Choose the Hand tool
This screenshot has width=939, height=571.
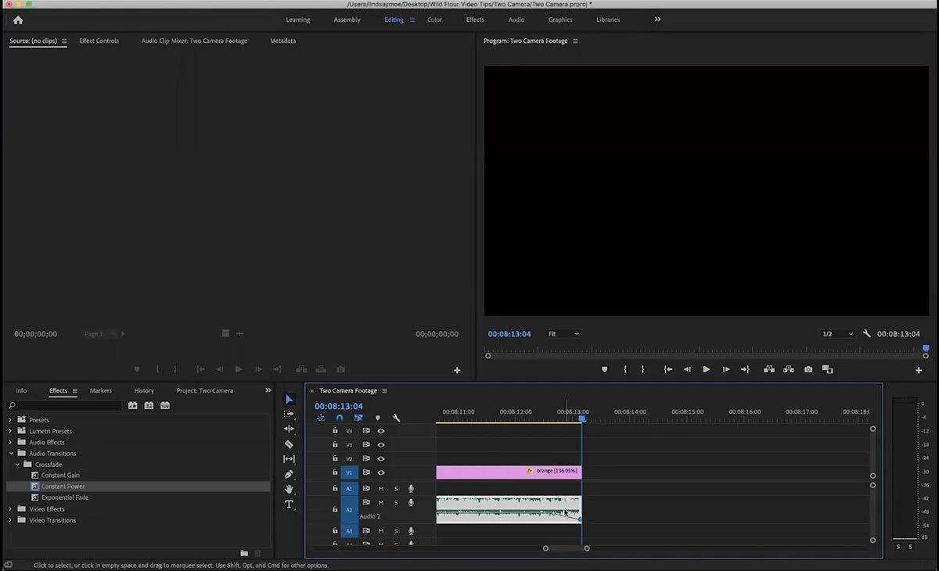point(289,490)
